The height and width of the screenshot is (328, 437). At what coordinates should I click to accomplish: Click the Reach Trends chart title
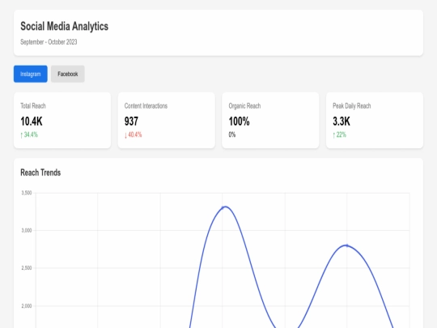pos(40,173)
